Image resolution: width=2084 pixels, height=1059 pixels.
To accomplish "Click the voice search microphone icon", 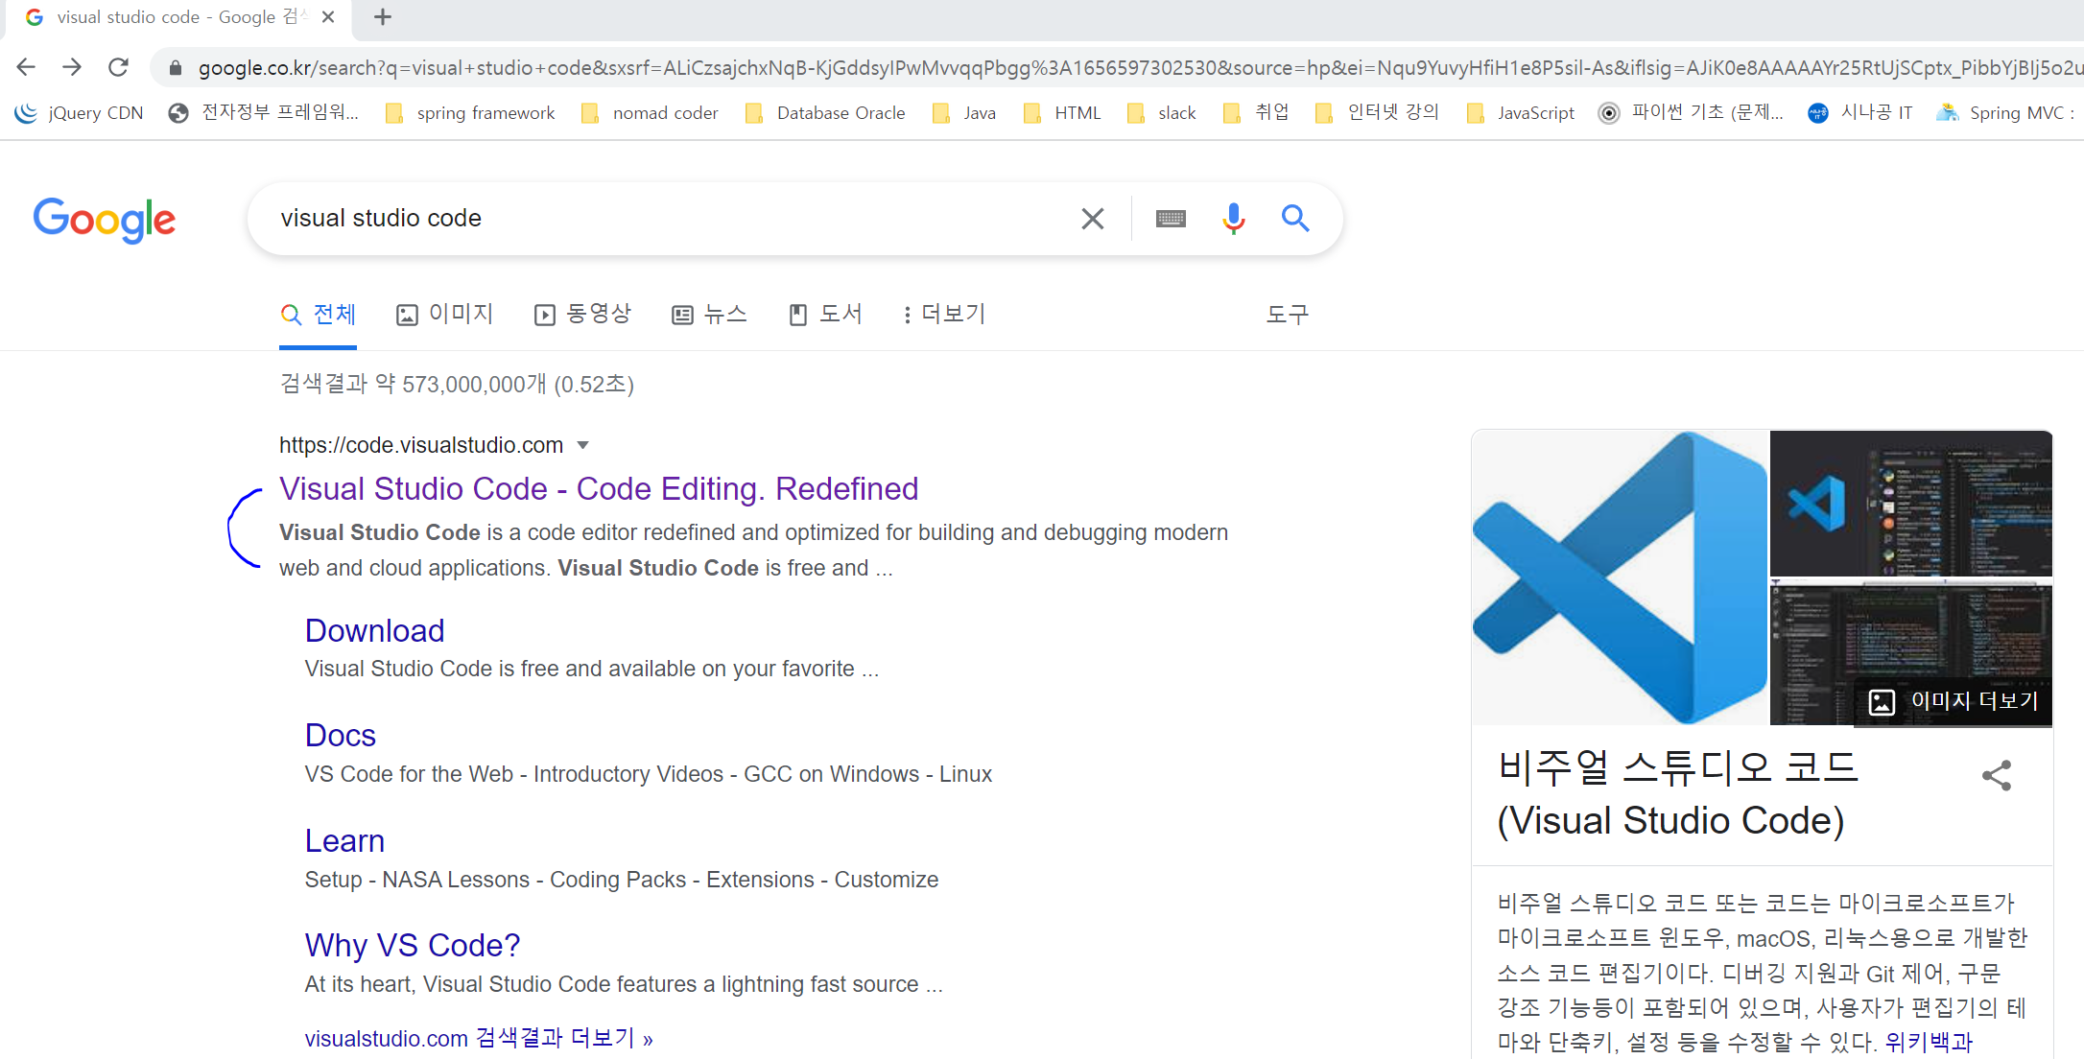I will (x=1233, y=219).
